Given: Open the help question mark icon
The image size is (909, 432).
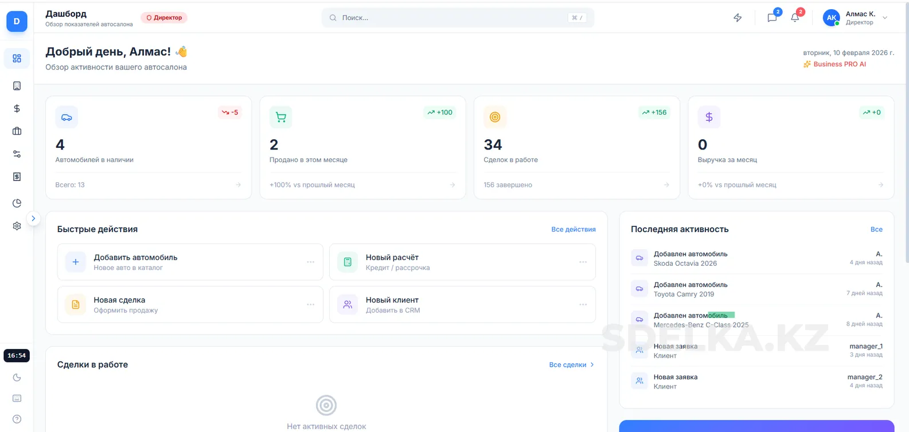Looking at the screenshot, I should tap(17, 419).
